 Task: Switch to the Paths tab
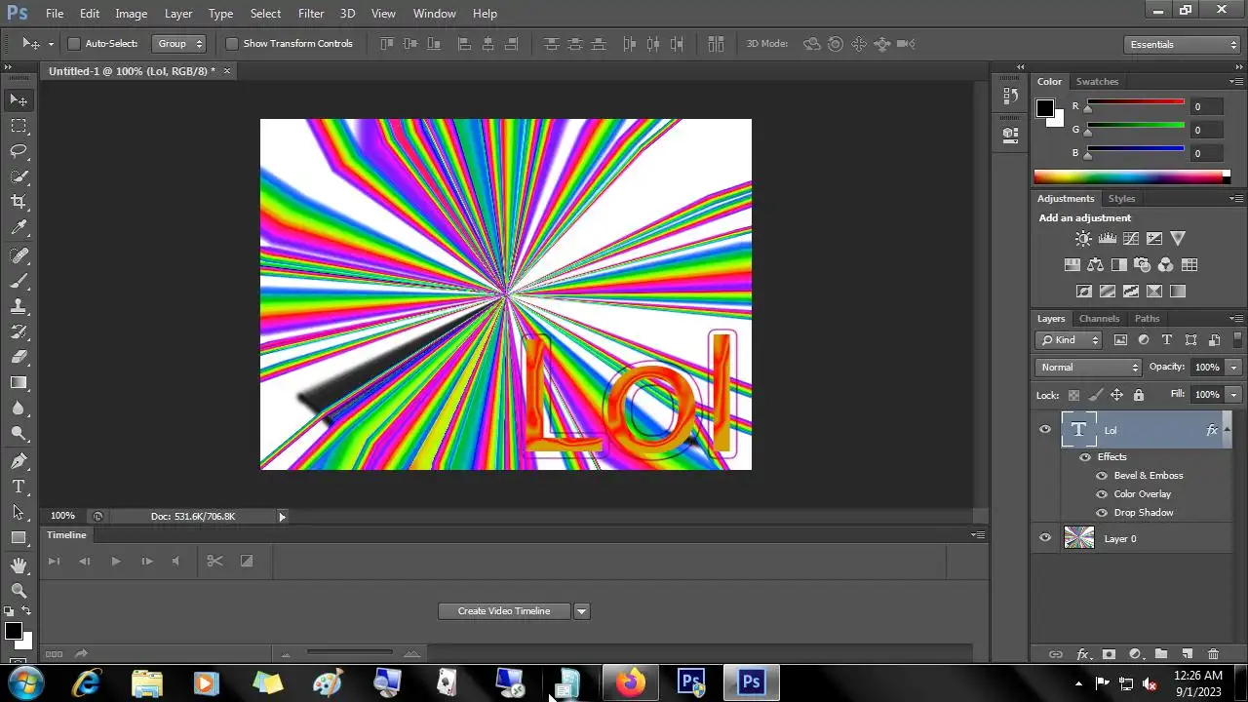coord(1148,319)
